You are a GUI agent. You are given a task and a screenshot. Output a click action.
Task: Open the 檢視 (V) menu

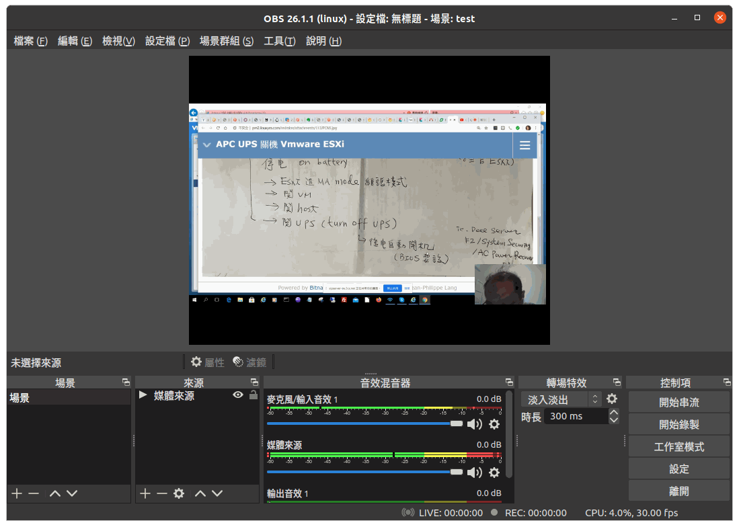[x=118, y=41]
